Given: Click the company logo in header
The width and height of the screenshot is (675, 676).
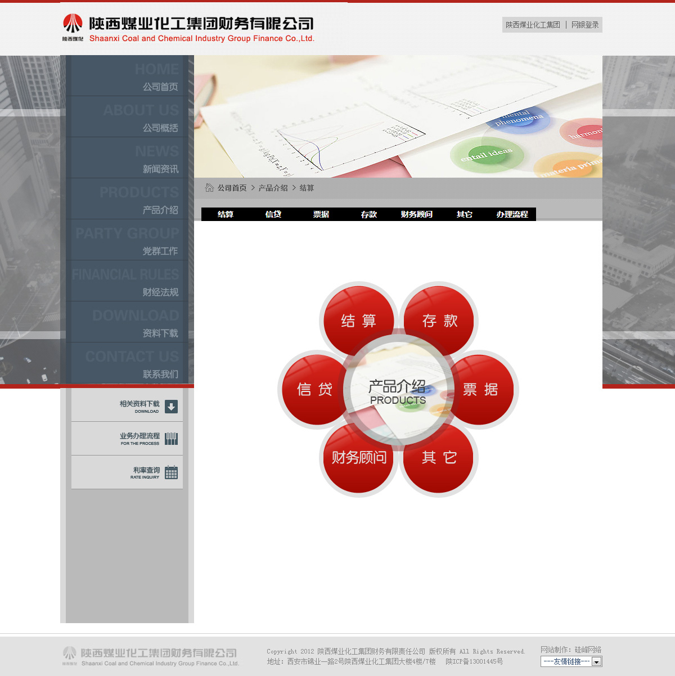Looking at the screenshot, I should (188, 28).
